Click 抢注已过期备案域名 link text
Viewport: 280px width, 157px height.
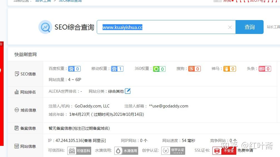pos(91,128)
